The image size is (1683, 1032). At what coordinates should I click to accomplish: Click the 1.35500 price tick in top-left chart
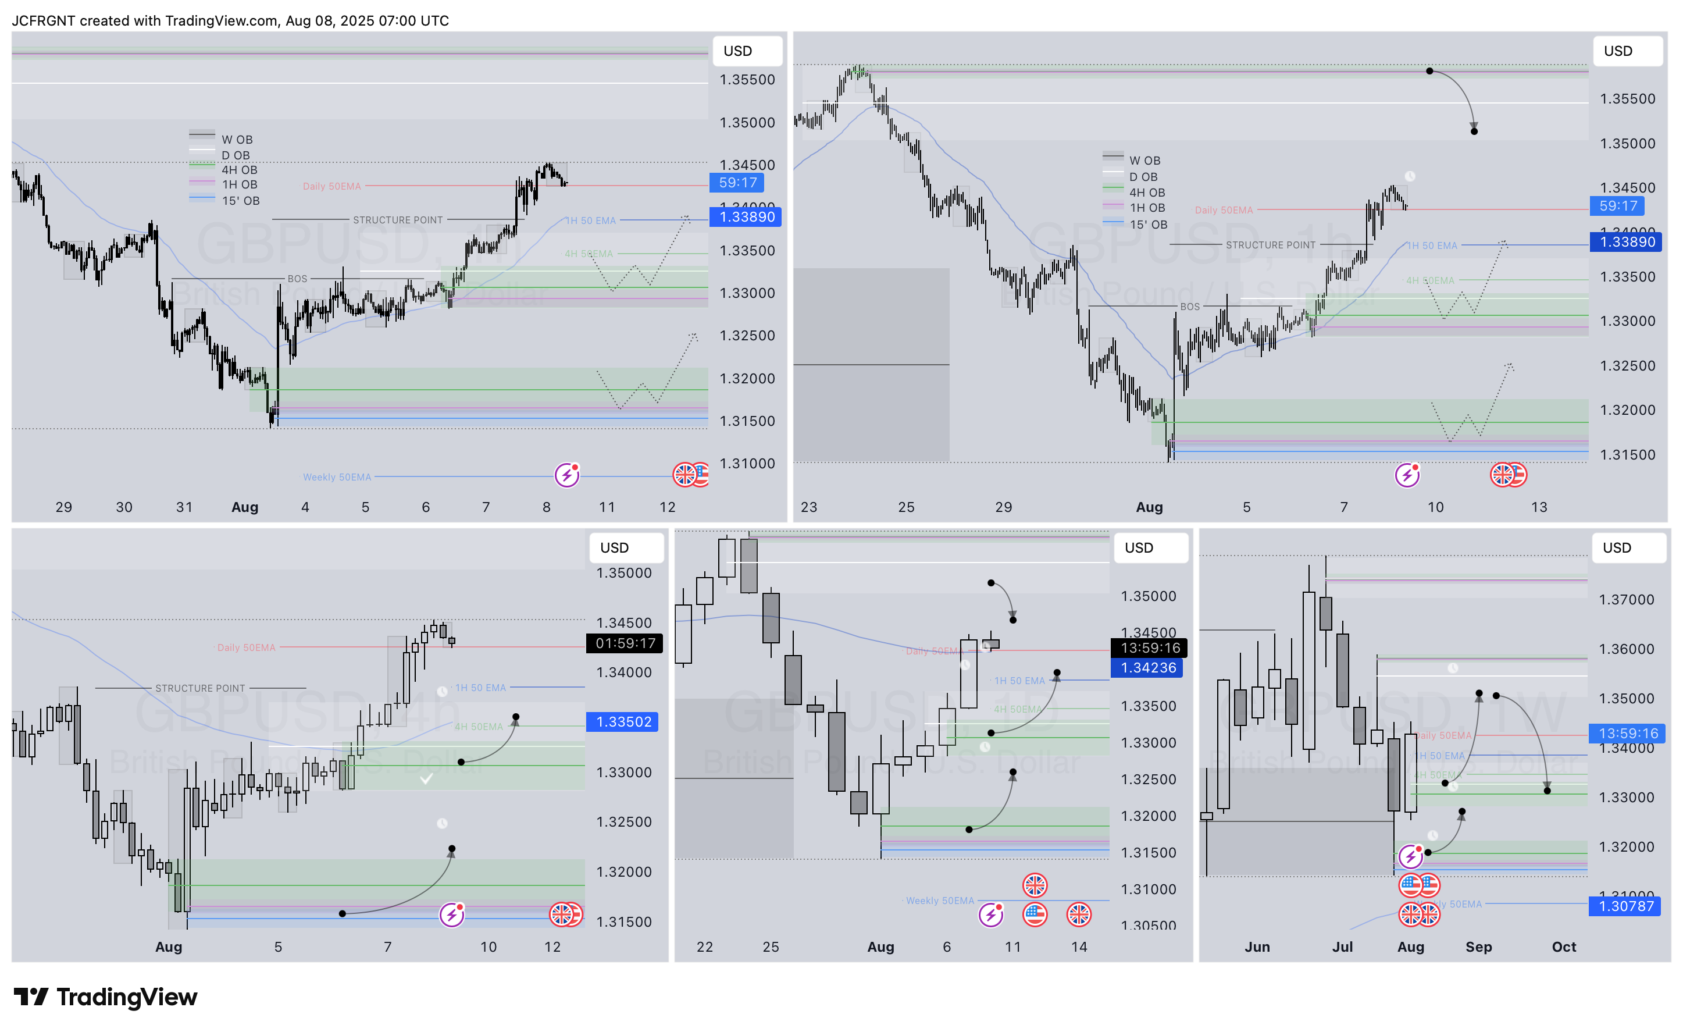click(747, 79)
